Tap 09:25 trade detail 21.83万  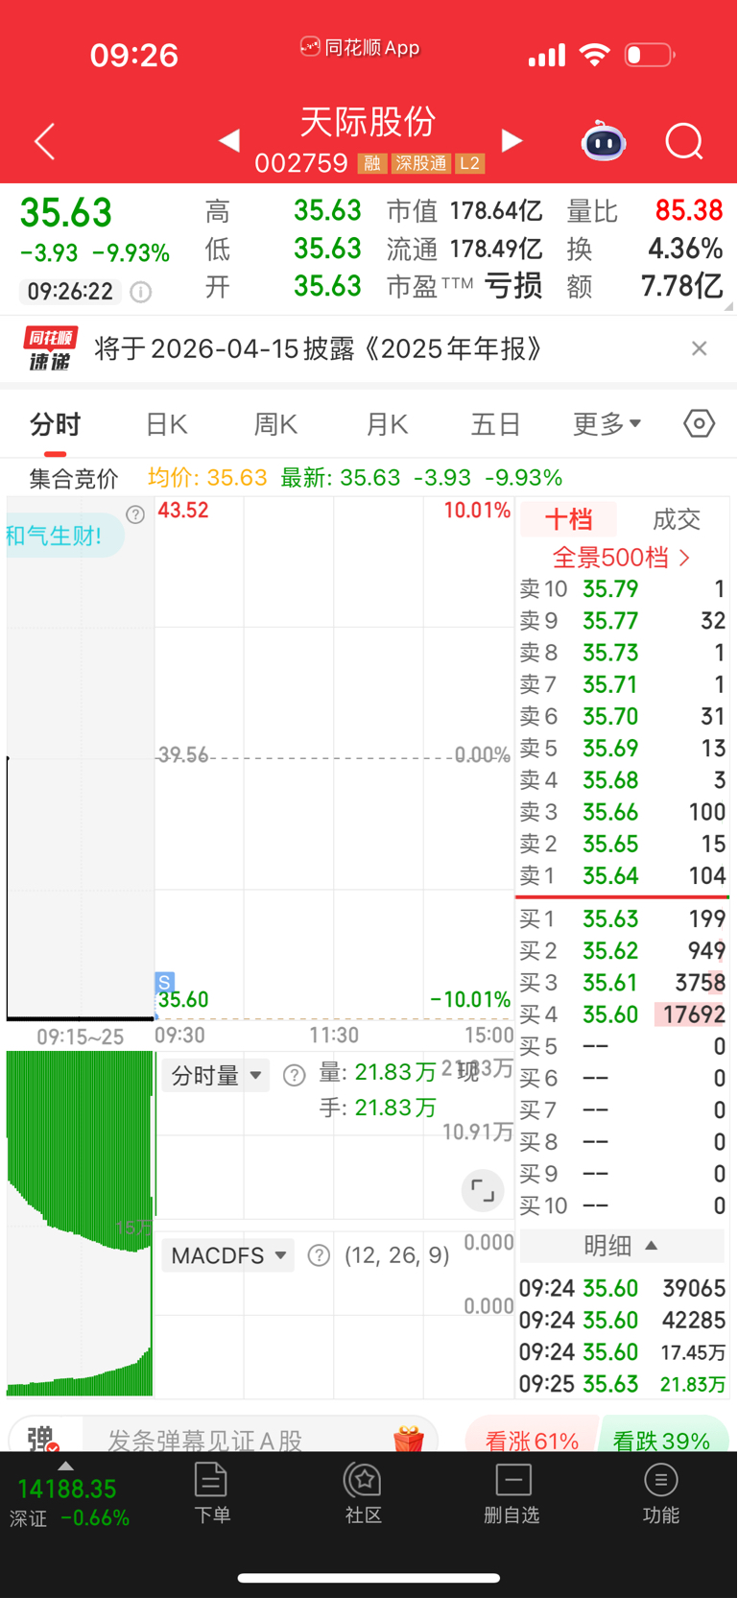[x=622, y=1384]
